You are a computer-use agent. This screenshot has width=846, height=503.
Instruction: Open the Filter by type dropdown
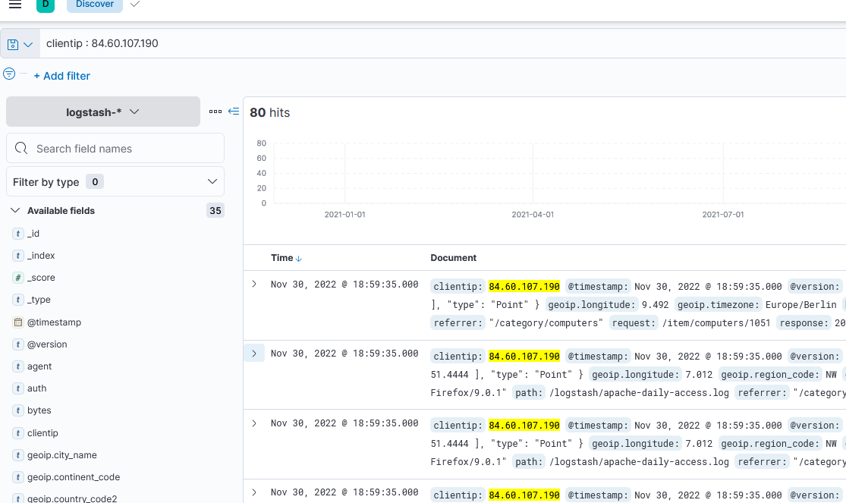coord(115,182)
